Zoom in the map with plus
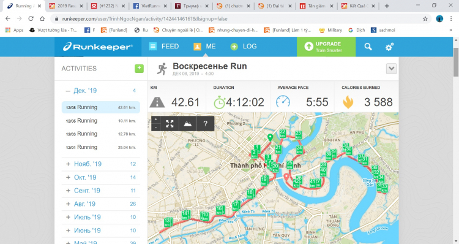This screenshot has height=244, width=459. pyautogui.click(x=156, y=120)
